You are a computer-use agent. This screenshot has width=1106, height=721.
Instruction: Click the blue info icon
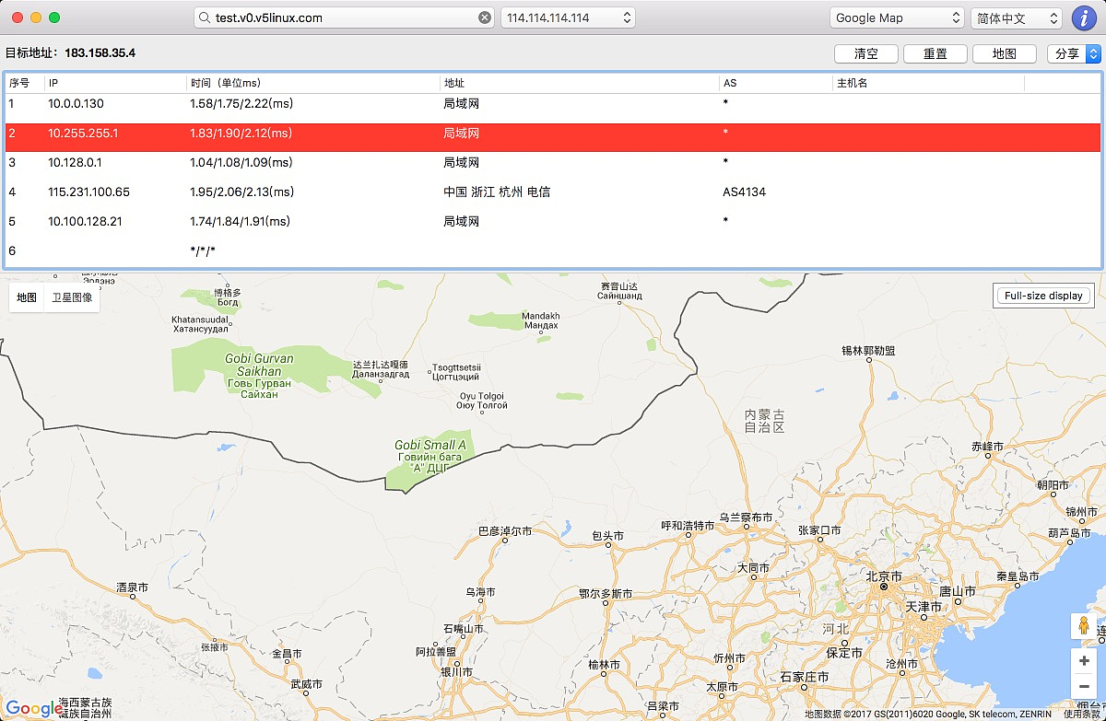point(1084,17)
